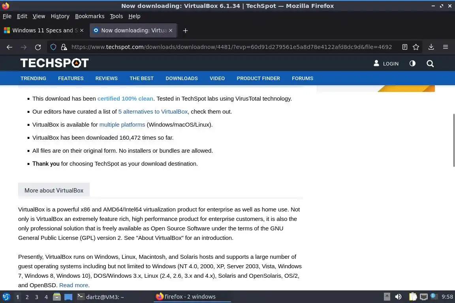Image resolution: width=455 pixels, height=303 pixels.
Task: Click the address bar URL field
Action: click(x=231, y=47)
